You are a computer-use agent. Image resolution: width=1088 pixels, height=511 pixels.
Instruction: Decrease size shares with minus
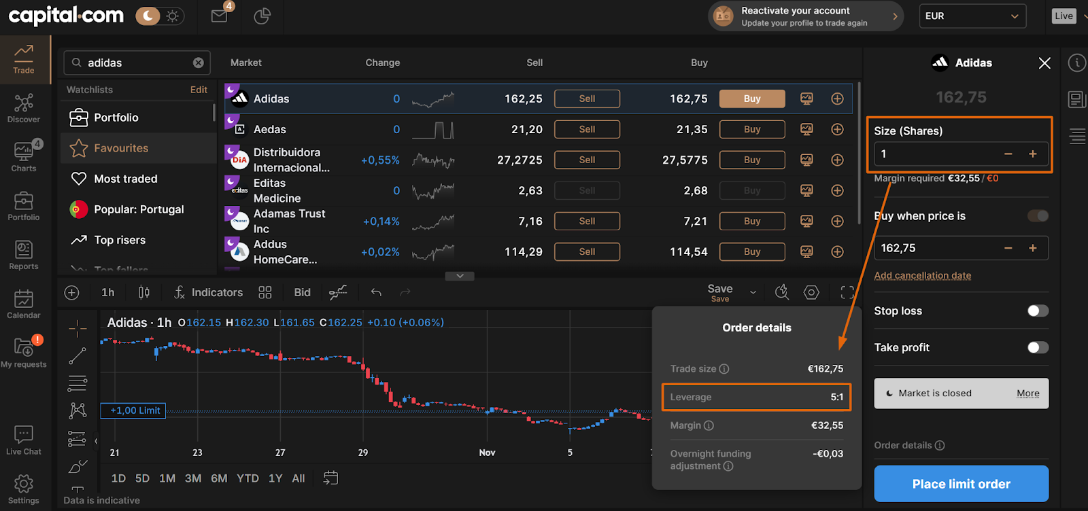[1008, 154]
